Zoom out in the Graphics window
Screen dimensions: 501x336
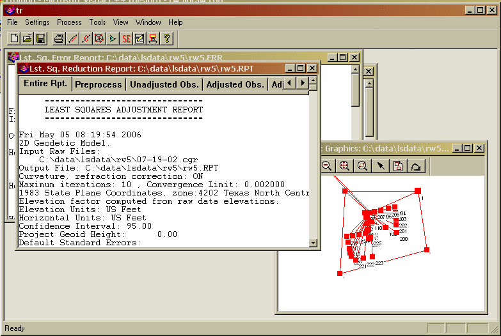pyautogui.click(x=326, y=166)
